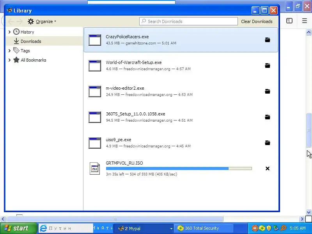Open folder icon for 360TS_Setup_11.0.0.1058.exe
This screenshot has width=312, height=234.
point(268,117)
